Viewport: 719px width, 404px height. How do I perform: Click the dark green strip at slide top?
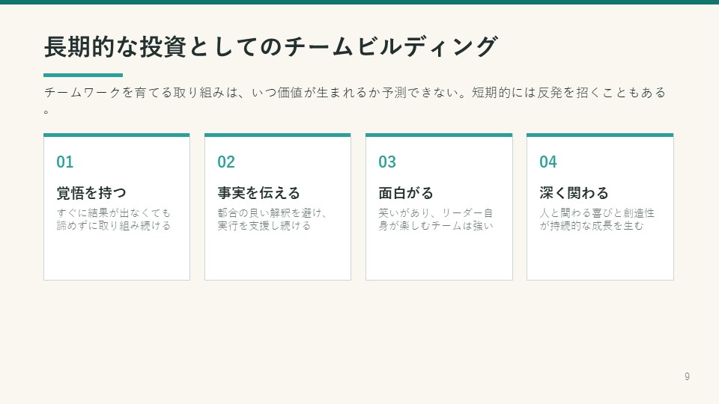click(x=359, y=1)
